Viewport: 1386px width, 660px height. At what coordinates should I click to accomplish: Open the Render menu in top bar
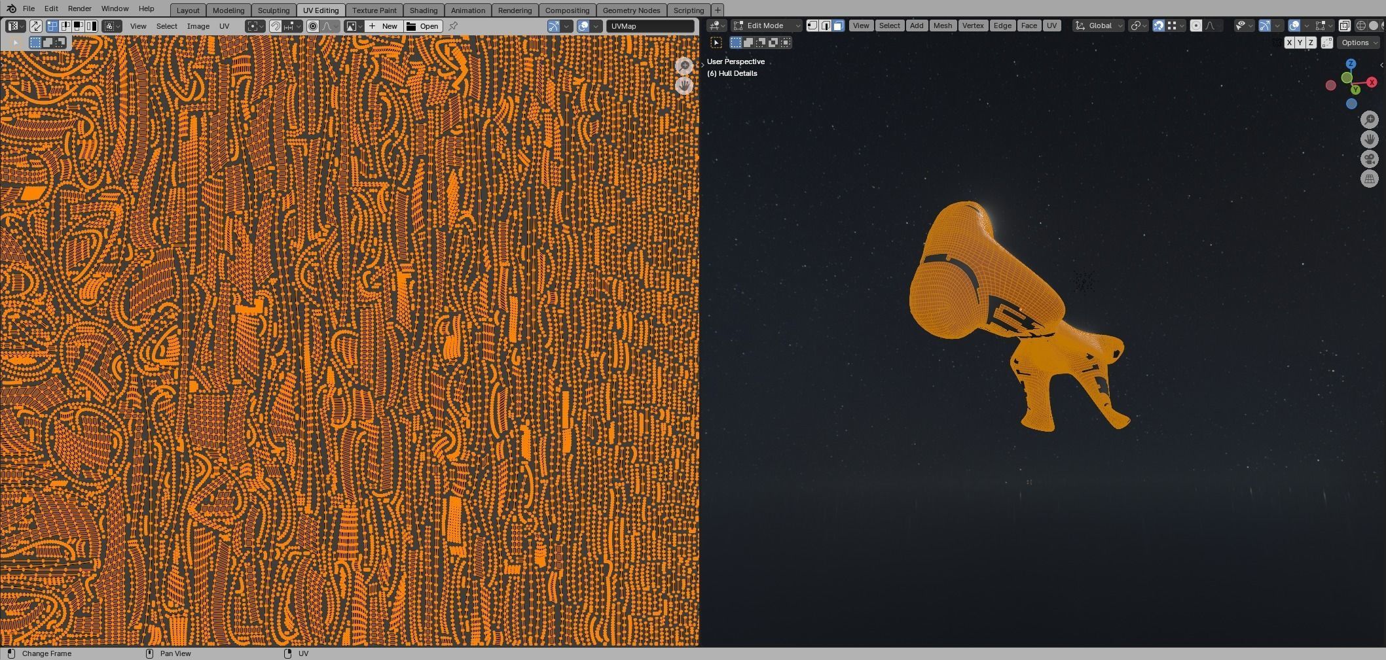[79, 9]
